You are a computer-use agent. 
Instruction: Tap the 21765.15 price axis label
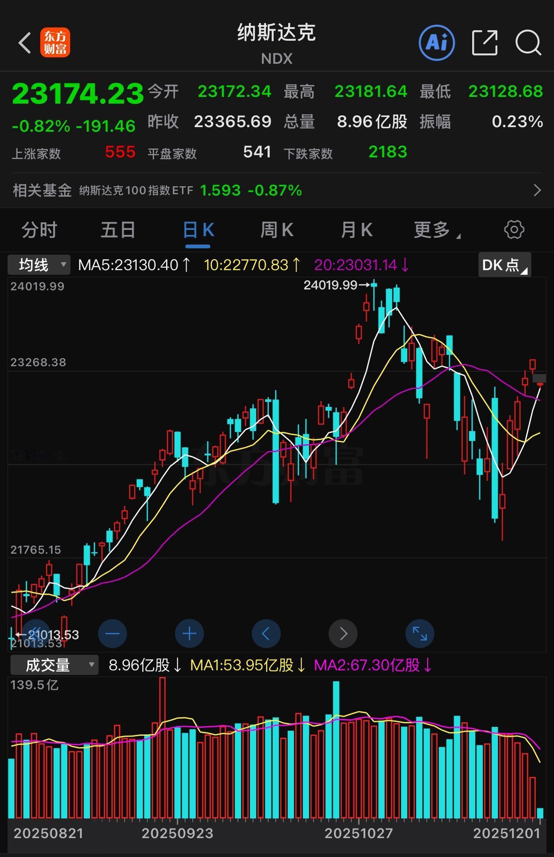point(35,550)
